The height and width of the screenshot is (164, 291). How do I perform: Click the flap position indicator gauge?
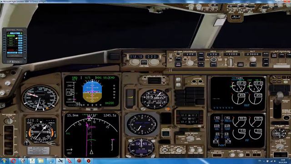(x=279, y=133)
